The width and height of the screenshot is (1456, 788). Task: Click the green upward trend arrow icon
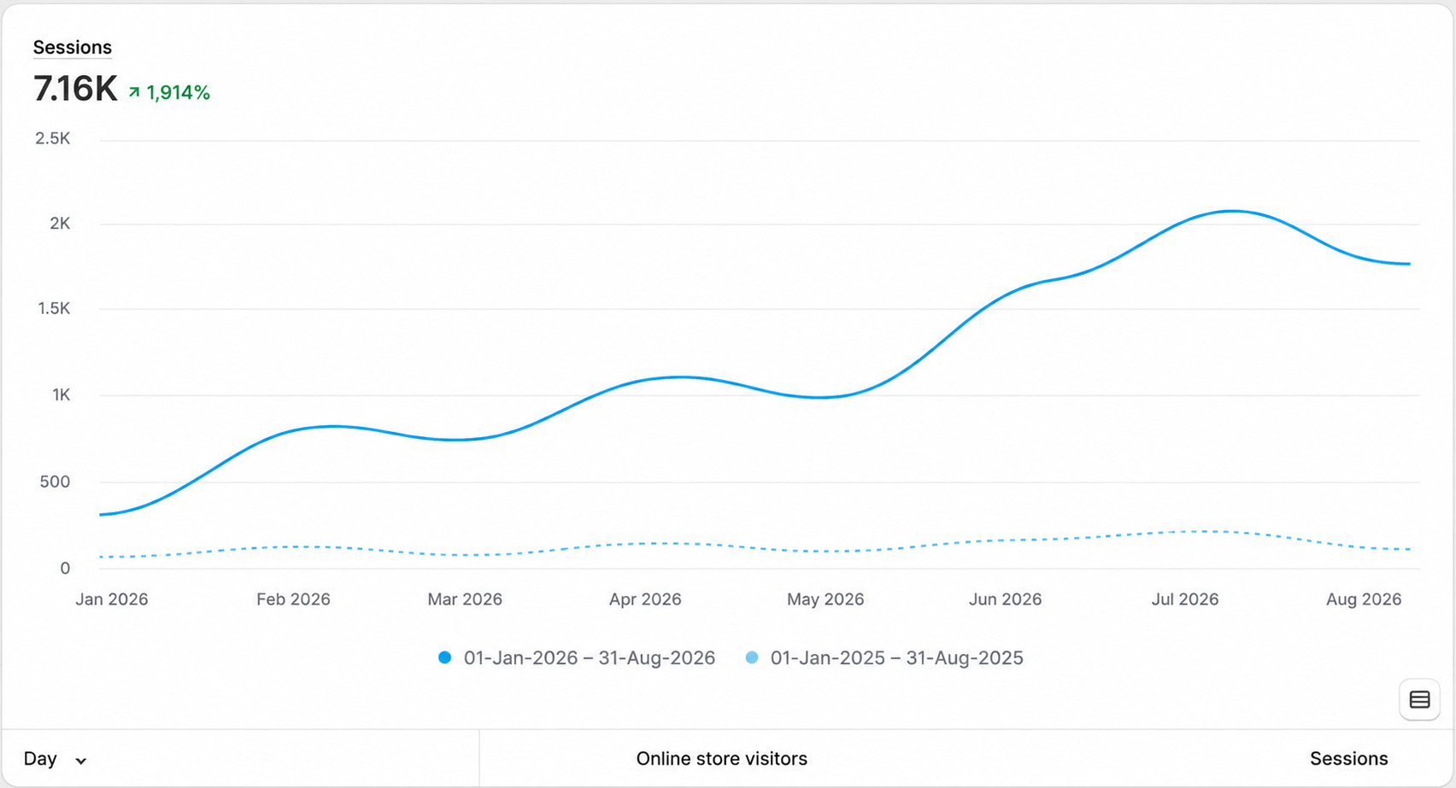tap(134, 92)
